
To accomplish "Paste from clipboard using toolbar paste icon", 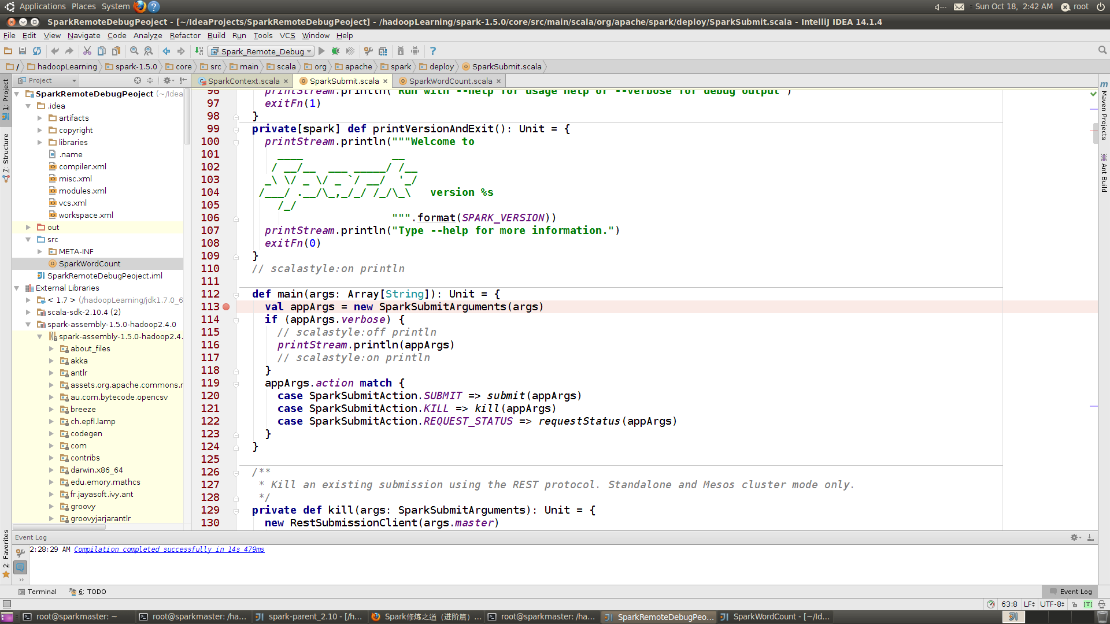I will click(x=116, y=51).
